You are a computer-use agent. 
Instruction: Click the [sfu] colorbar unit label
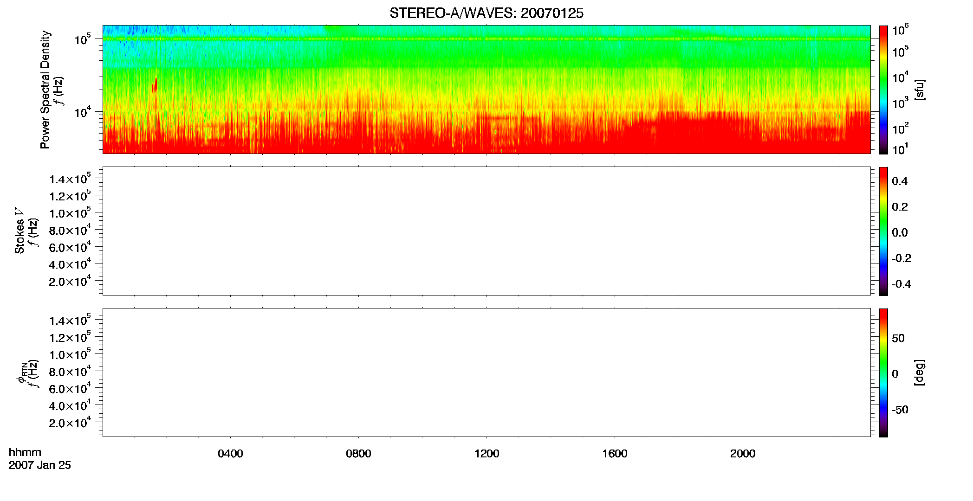coord(919,90)
